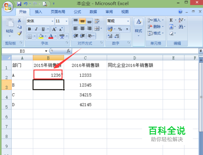Select row 5 header

pyautogui.click(x=6, y=105)
